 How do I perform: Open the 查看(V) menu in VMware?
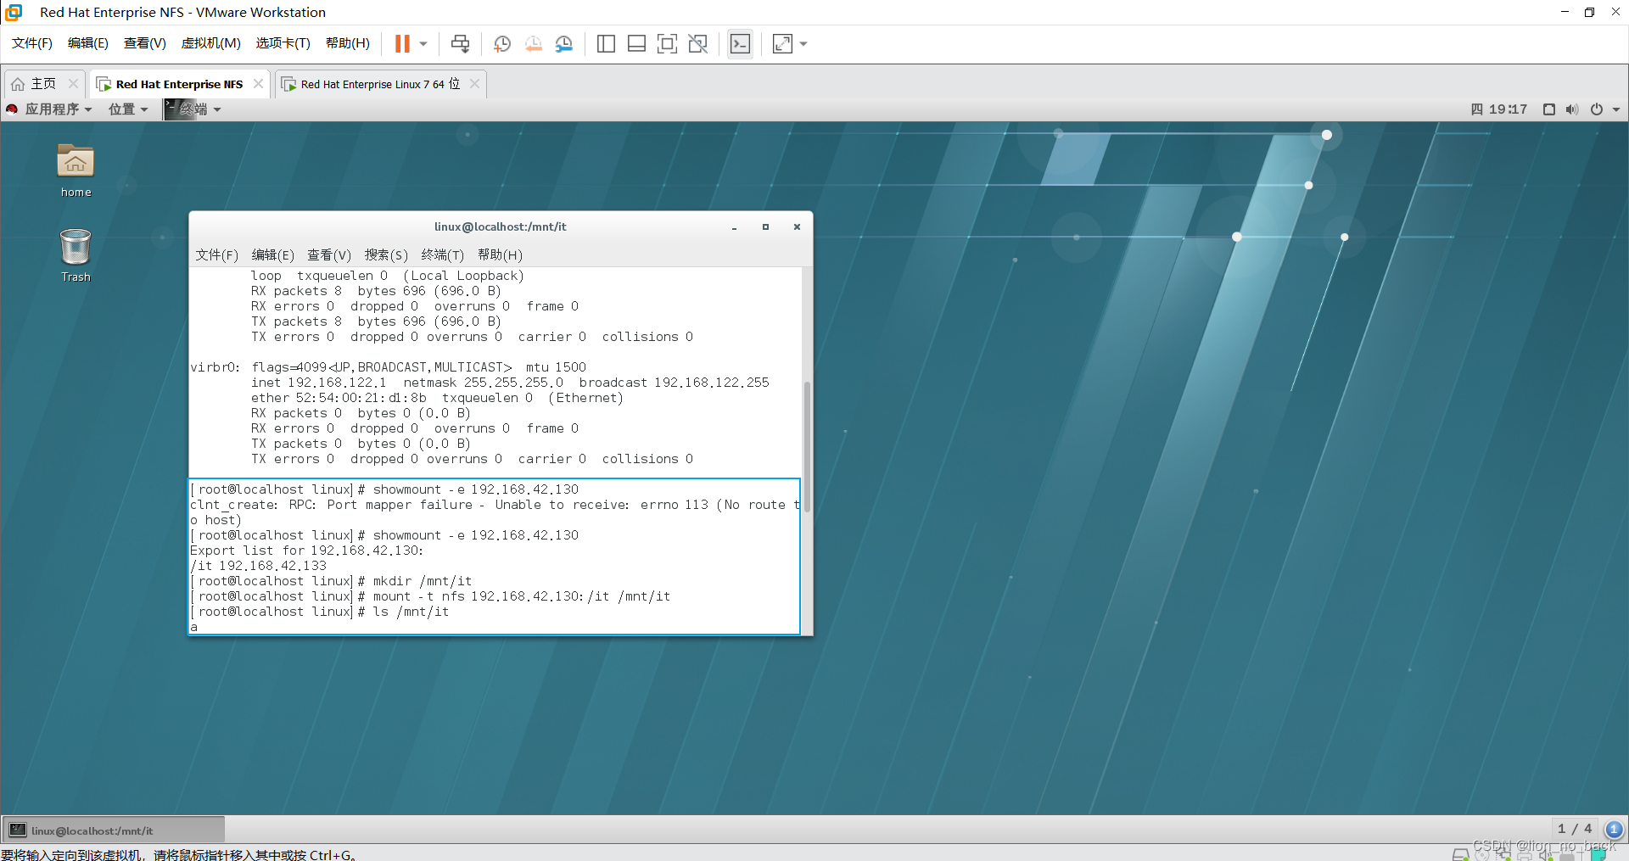(x=145, y=43)
